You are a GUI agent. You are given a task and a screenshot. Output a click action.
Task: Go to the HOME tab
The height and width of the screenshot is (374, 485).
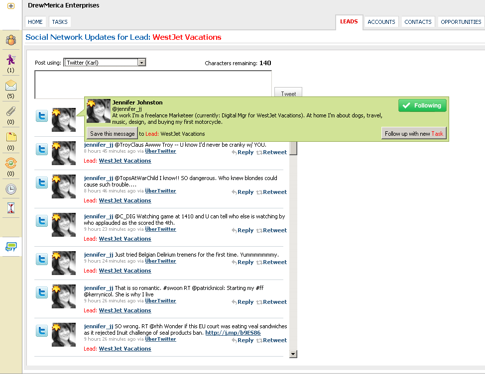(x=35, y=22)
